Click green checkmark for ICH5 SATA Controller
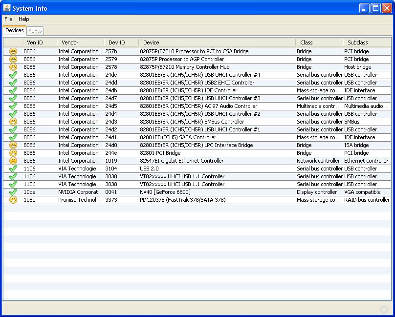 [13, 137]
